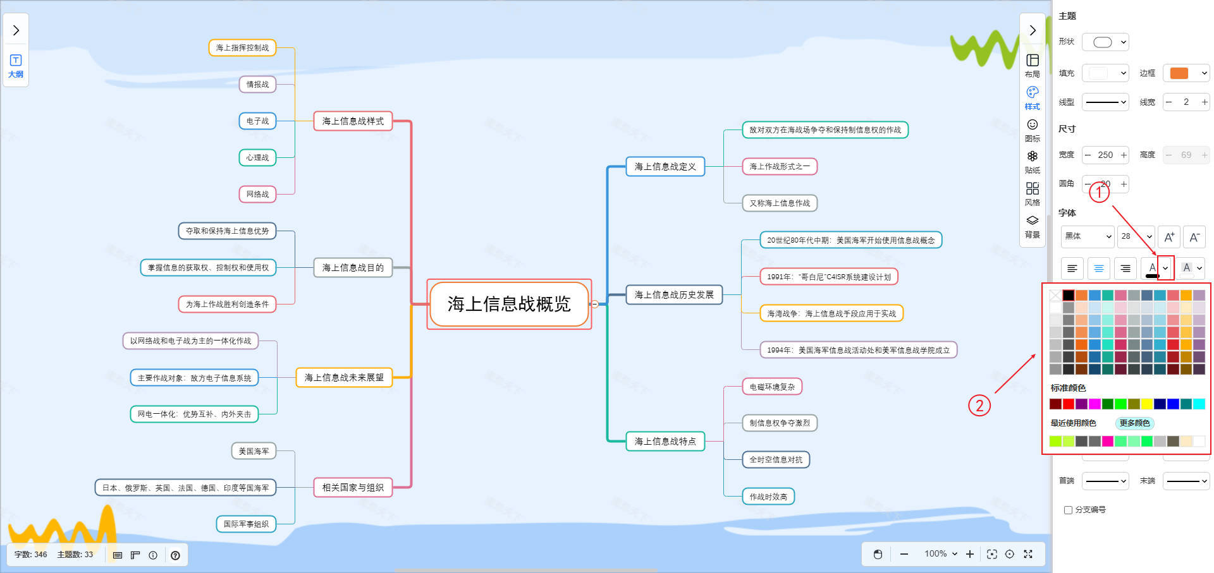Screen dimensions: 1214x573
Task: Click the decrease font size button
Action: coord(1194,237)
